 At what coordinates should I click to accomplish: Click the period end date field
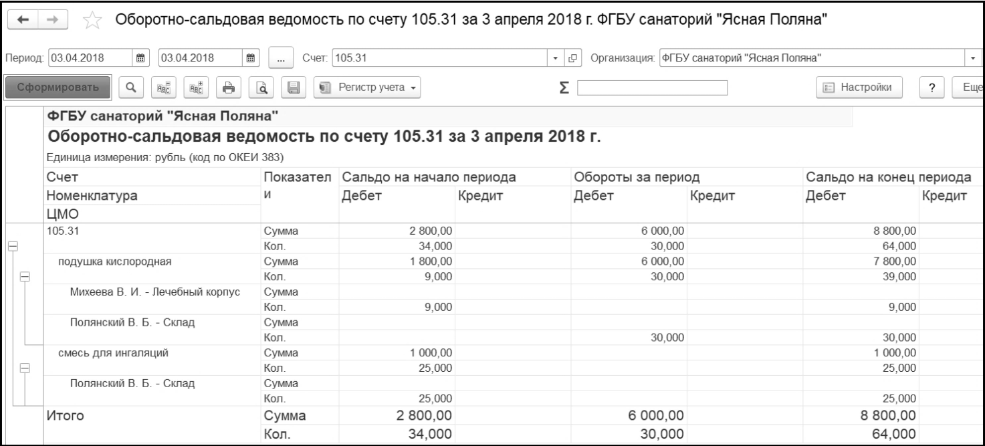click(x=200, y=57)
